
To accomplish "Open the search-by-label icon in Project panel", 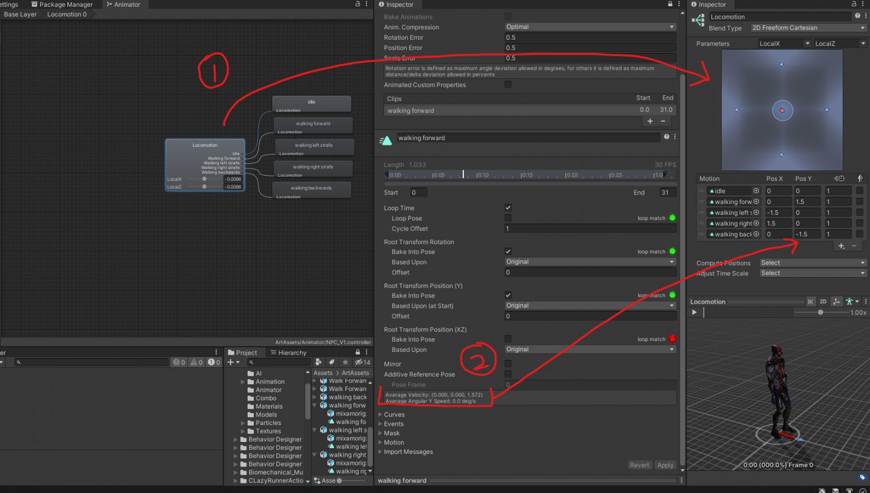I will [332, 361].
